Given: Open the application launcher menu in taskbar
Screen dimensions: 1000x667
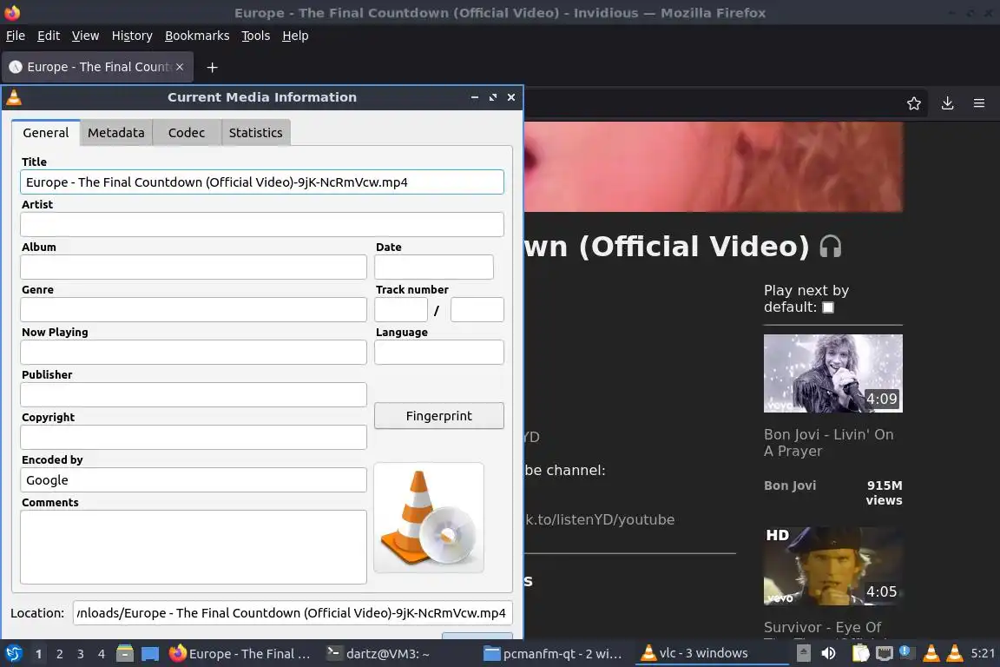Looking at the screenshot, I should [14, 654].
